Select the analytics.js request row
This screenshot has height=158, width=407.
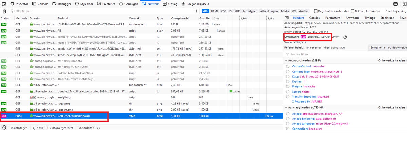tap(141, 97)
